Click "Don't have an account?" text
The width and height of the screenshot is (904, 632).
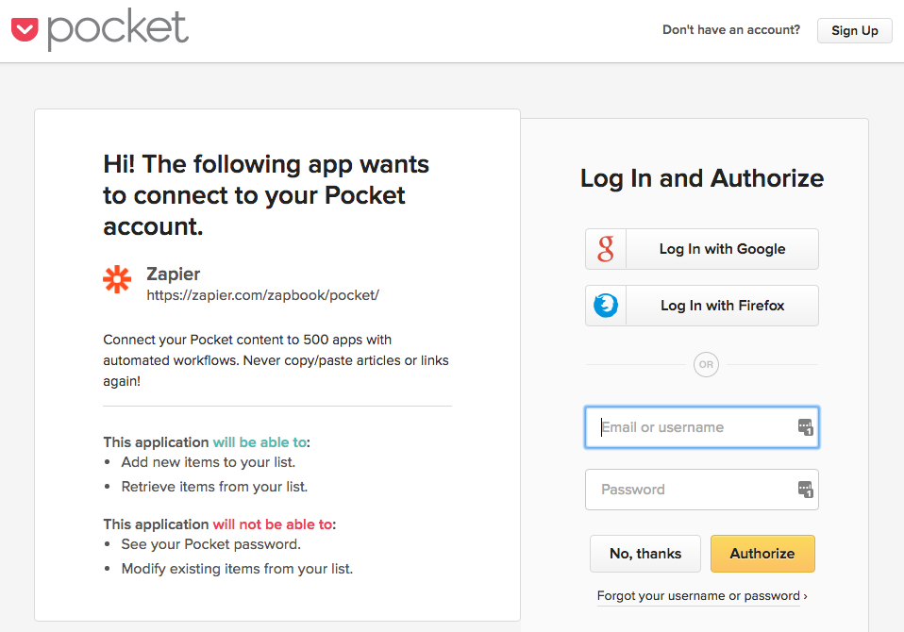[x=731, y=30]
